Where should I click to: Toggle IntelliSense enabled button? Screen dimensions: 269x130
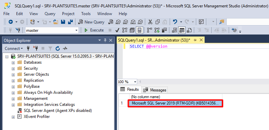140,30
